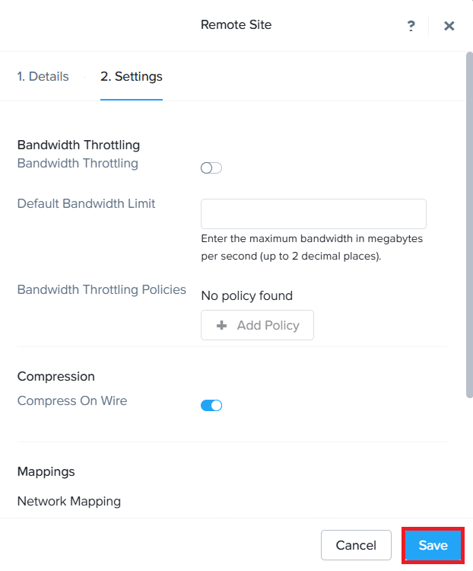Click the Network Mapping label
The image size is (473, 571).
coord(68,501)
